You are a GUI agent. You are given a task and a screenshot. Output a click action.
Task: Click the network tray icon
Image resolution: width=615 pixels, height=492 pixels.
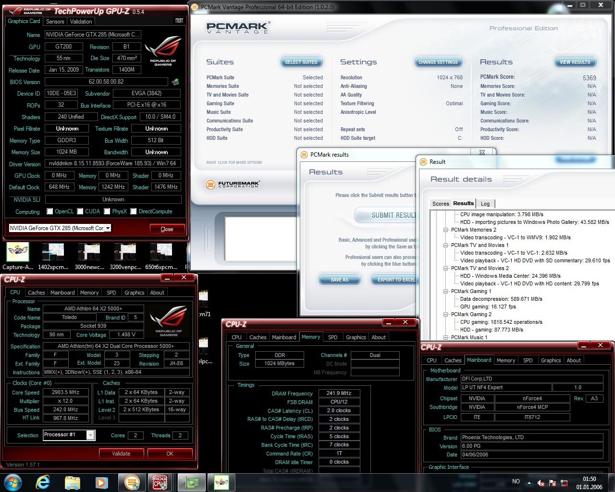(x=565, y=482)
